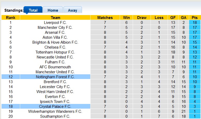Click Tottenham Hotspur F.C. team name
The width and height of the screenshot is (201, 119).
(55, 52)
